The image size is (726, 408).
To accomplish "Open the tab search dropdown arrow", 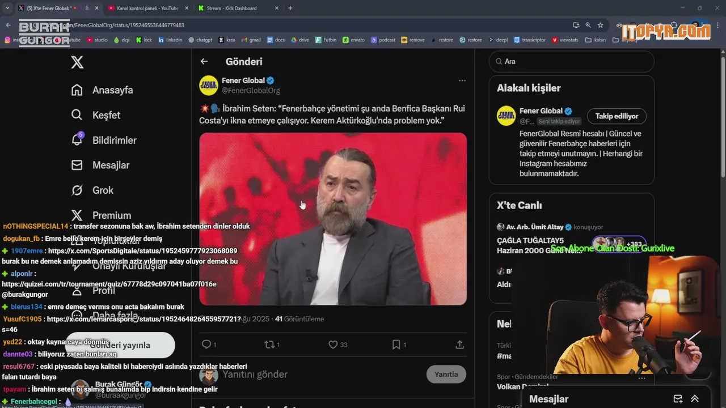I will click(x=7, y=8).
